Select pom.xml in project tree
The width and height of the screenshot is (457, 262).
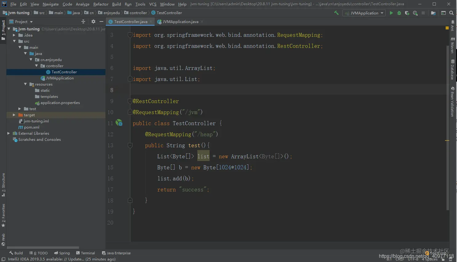[31, 127]
